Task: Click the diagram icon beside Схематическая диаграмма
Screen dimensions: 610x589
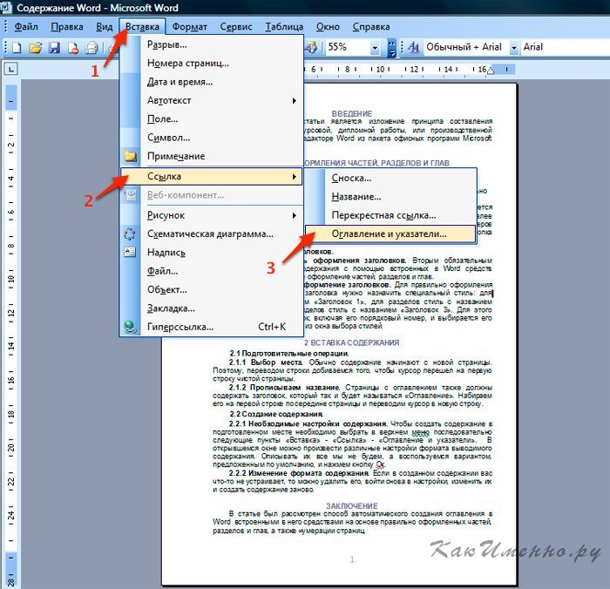Action: pyautogui.click(x=130, y=234)
